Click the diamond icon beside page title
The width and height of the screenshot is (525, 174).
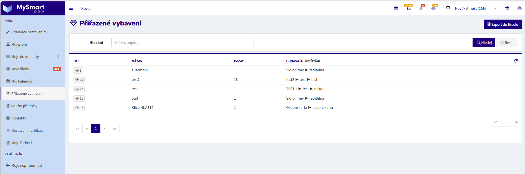click(x=73, y=23)
